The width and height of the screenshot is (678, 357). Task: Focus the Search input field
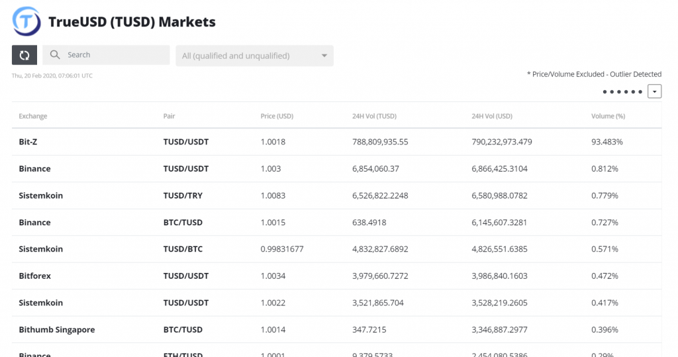[106, 55]
